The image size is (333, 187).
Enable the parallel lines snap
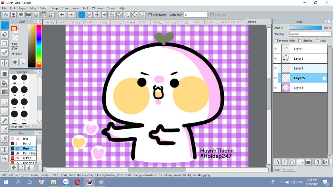coord(89,15)
